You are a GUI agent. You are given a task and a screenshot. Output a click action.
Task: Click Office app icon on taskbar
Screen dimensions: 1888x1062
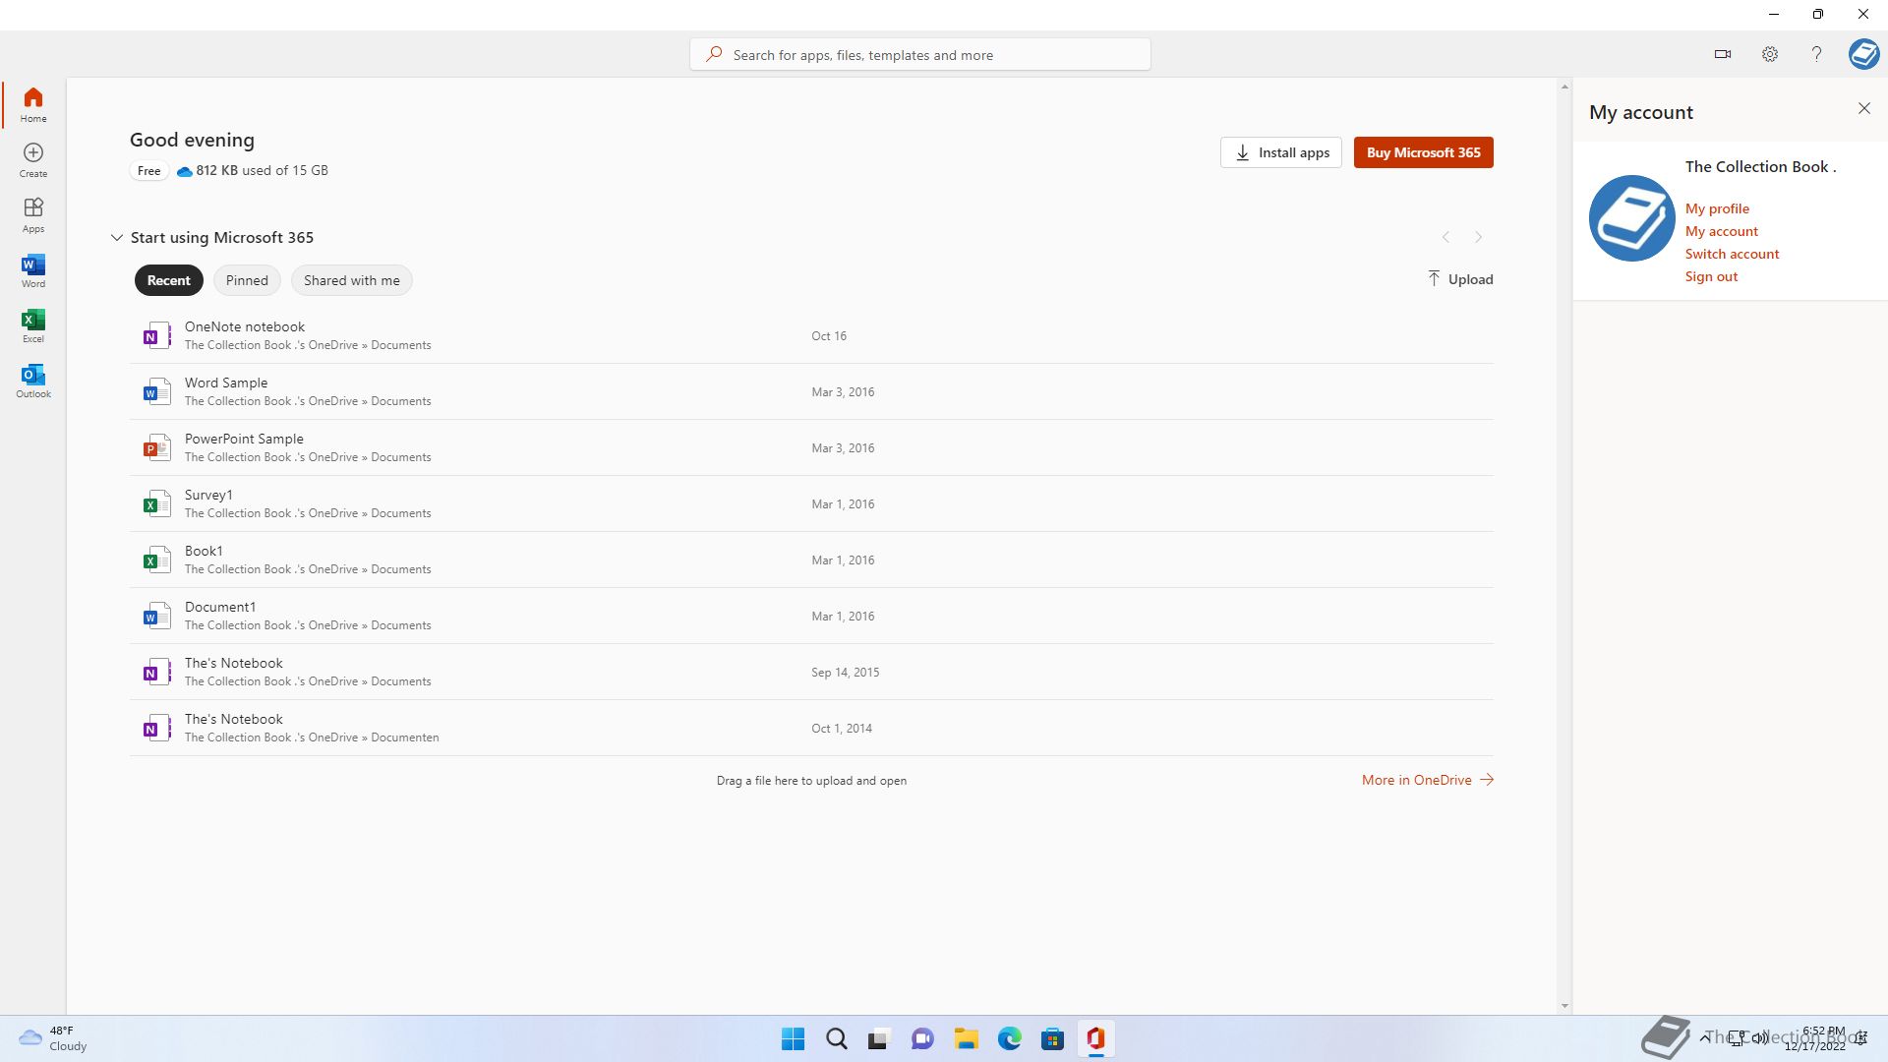(x=1096, y=1038)
